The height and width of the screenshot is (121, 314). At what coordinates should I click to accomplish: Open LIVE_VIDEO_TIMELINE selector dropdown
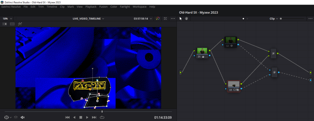88,19
